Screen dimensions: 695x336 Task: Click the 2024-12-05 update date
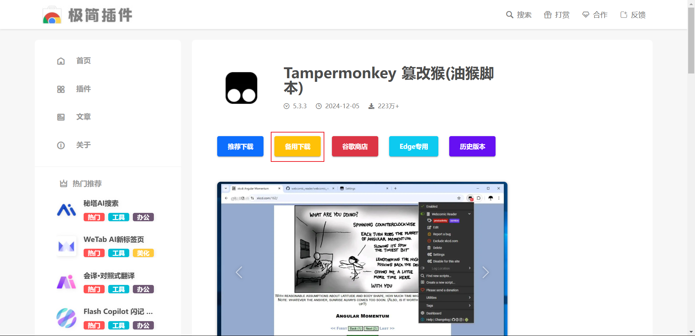click(342, 106)
